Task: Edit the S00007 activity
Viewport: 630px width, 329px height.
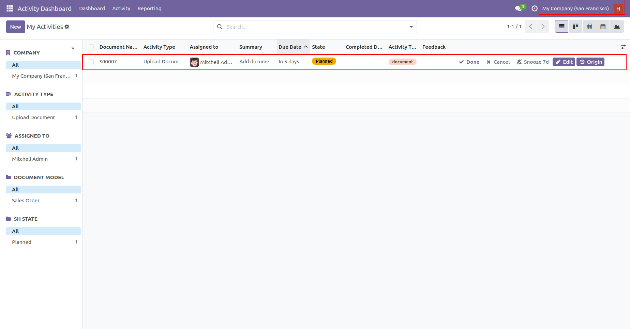Action: 564,62
